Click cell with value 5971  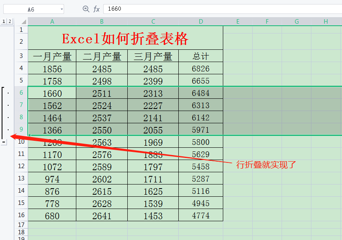click(x=201, y=129)
